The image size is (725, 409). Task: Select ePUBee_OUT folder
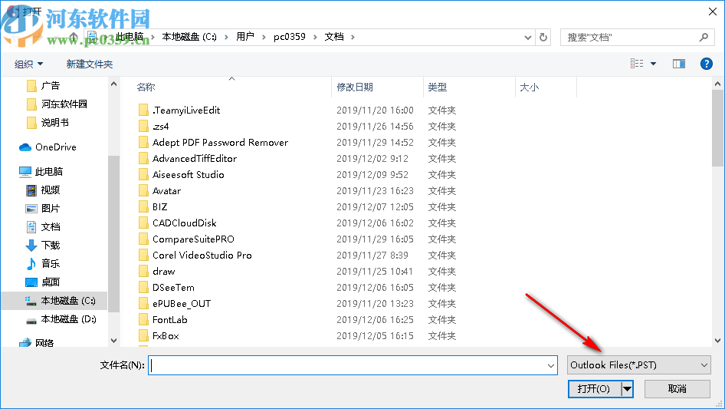[x=182, y=304]
